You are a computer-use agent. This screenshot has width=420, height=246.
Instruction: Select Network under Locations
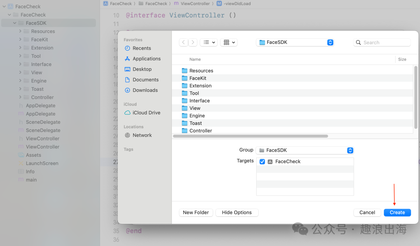138,135
